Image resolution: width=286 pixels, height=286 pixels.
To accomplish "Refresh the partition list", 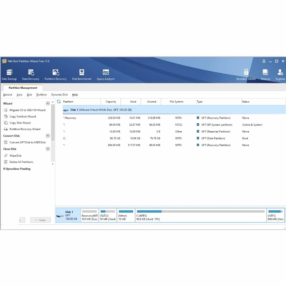I will point(59,102).
